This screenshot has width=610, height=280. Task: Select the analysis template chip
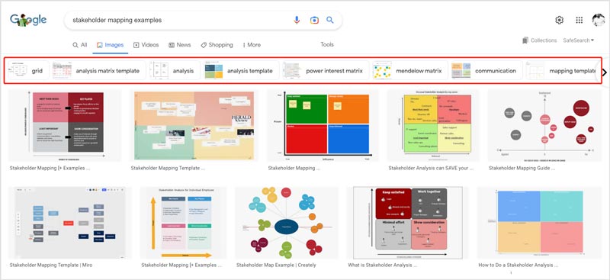241,70
